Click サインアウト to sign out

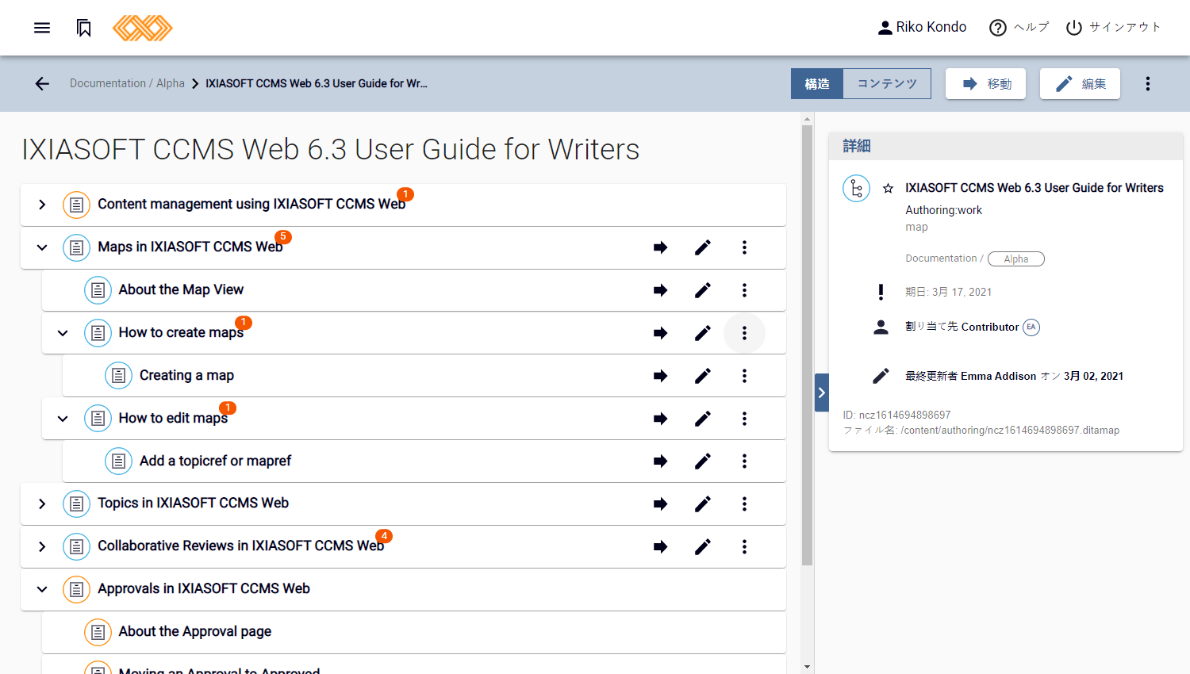pos(1113,27)
